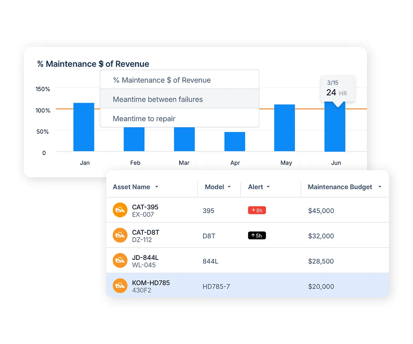
Task: Click the JD-844L asset icon
Action: 120,260
